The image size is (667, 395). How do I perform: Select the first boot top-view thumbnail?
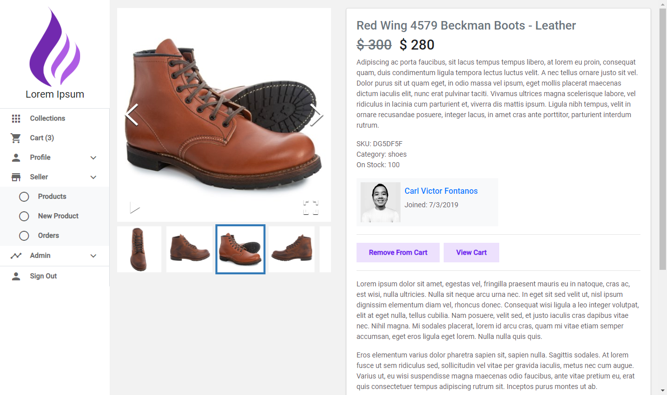[139, 249]
